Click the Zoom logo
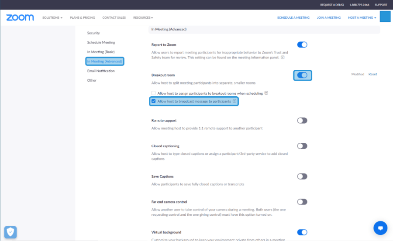This screenshot has width=393, height=241. pyautogui.click(x=20, y=17)
